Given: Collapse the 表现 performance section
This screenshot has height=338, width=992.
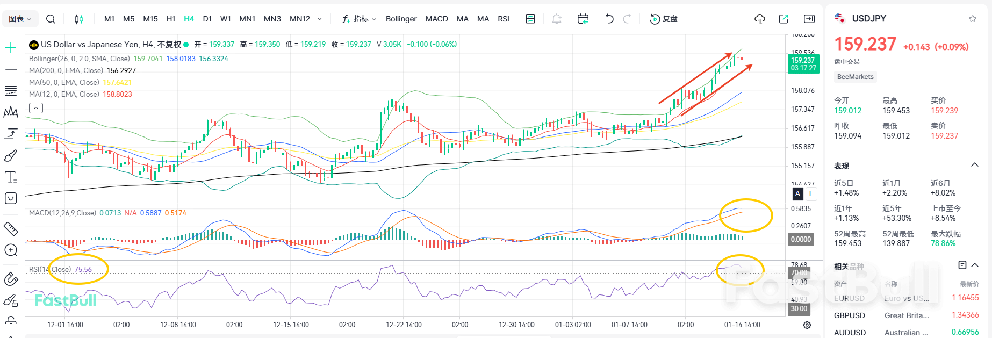Looking at the screenshot, I should (x=974, y=165).
